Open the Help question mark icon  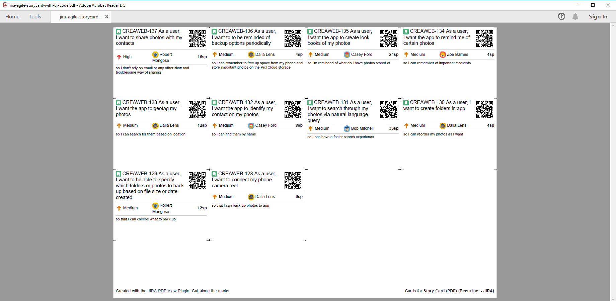point(561,16)
